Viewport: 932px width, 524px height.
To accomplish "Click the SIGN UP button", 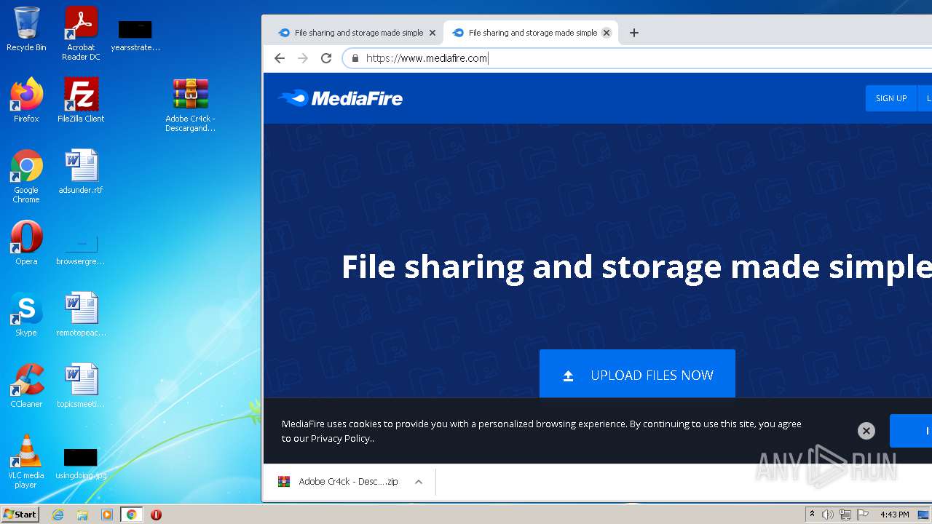I will click(891, 98).
